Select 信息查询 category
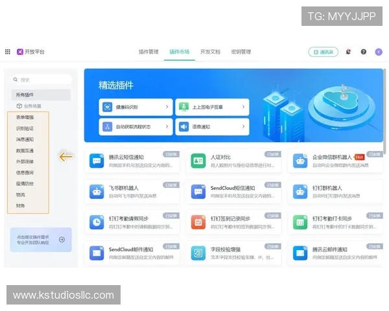The height and width of the screenshot is (311, 389). pos(25,172)
